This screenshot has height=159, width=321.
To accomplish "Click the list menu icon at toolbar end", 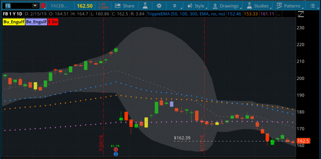I will click(x=313, y=6).
